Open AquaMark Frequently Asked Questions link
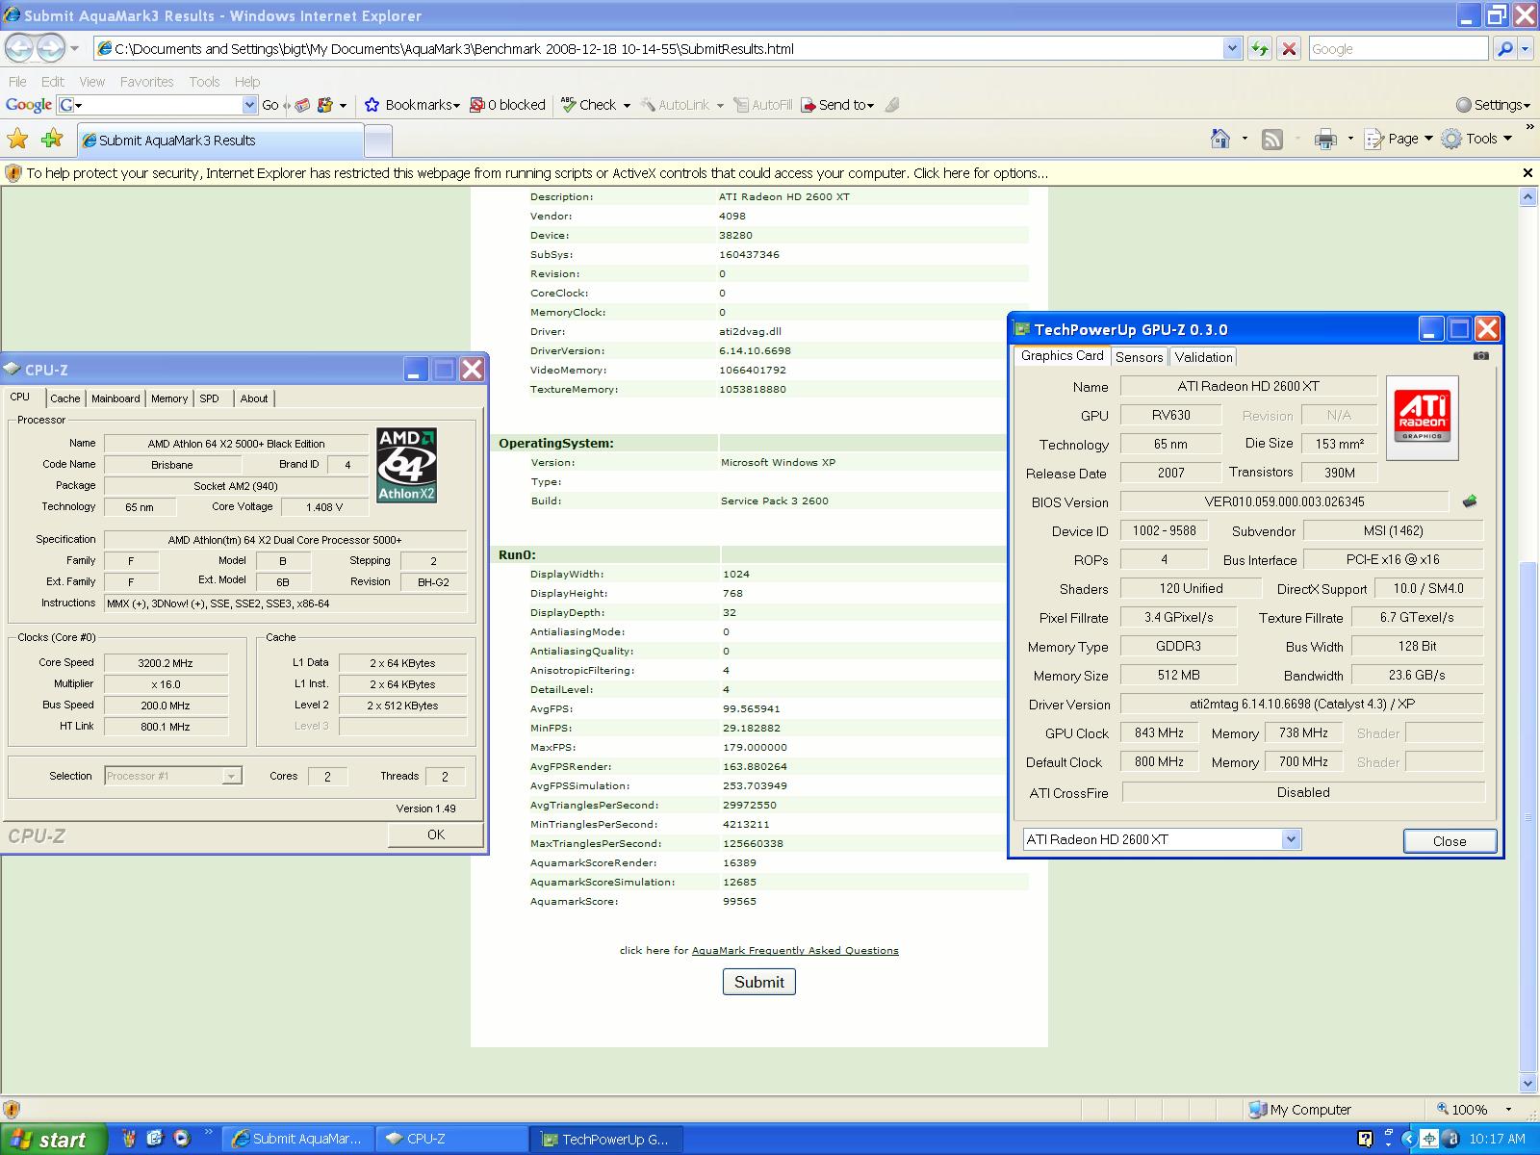Viewport: 1540px width, 1155px height. coord(795,950)
